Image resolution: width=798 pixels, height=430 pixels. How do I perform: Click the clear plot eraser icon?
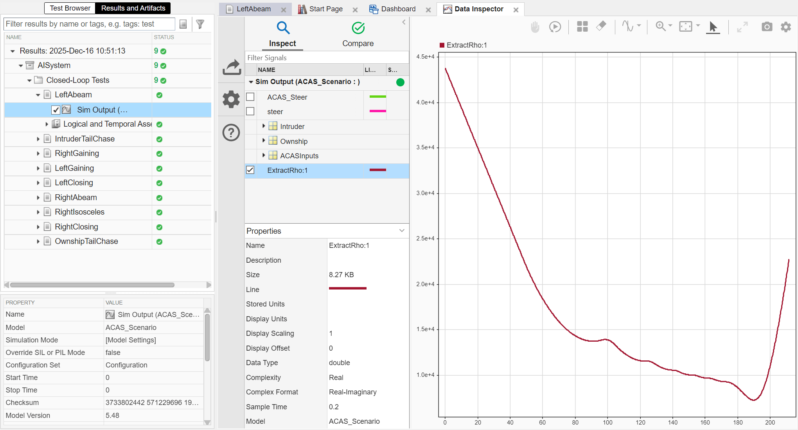point(601,26)
